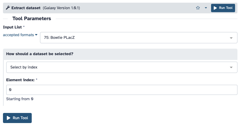
Task: Focus the Element index input field
Action: (x=122, y=90)
